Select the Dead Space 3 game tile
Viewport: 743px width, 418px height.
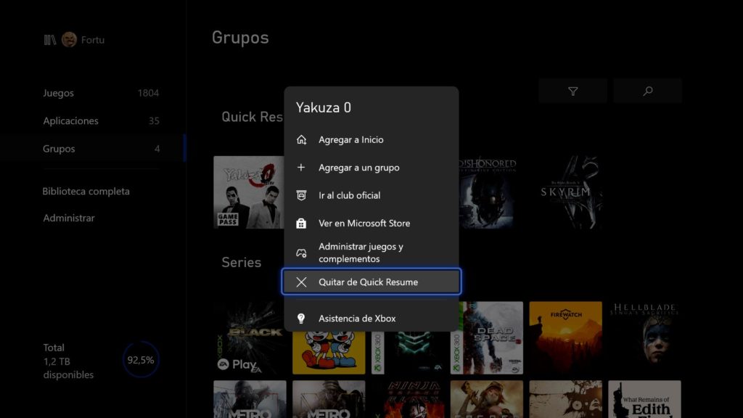pos(487,338)
